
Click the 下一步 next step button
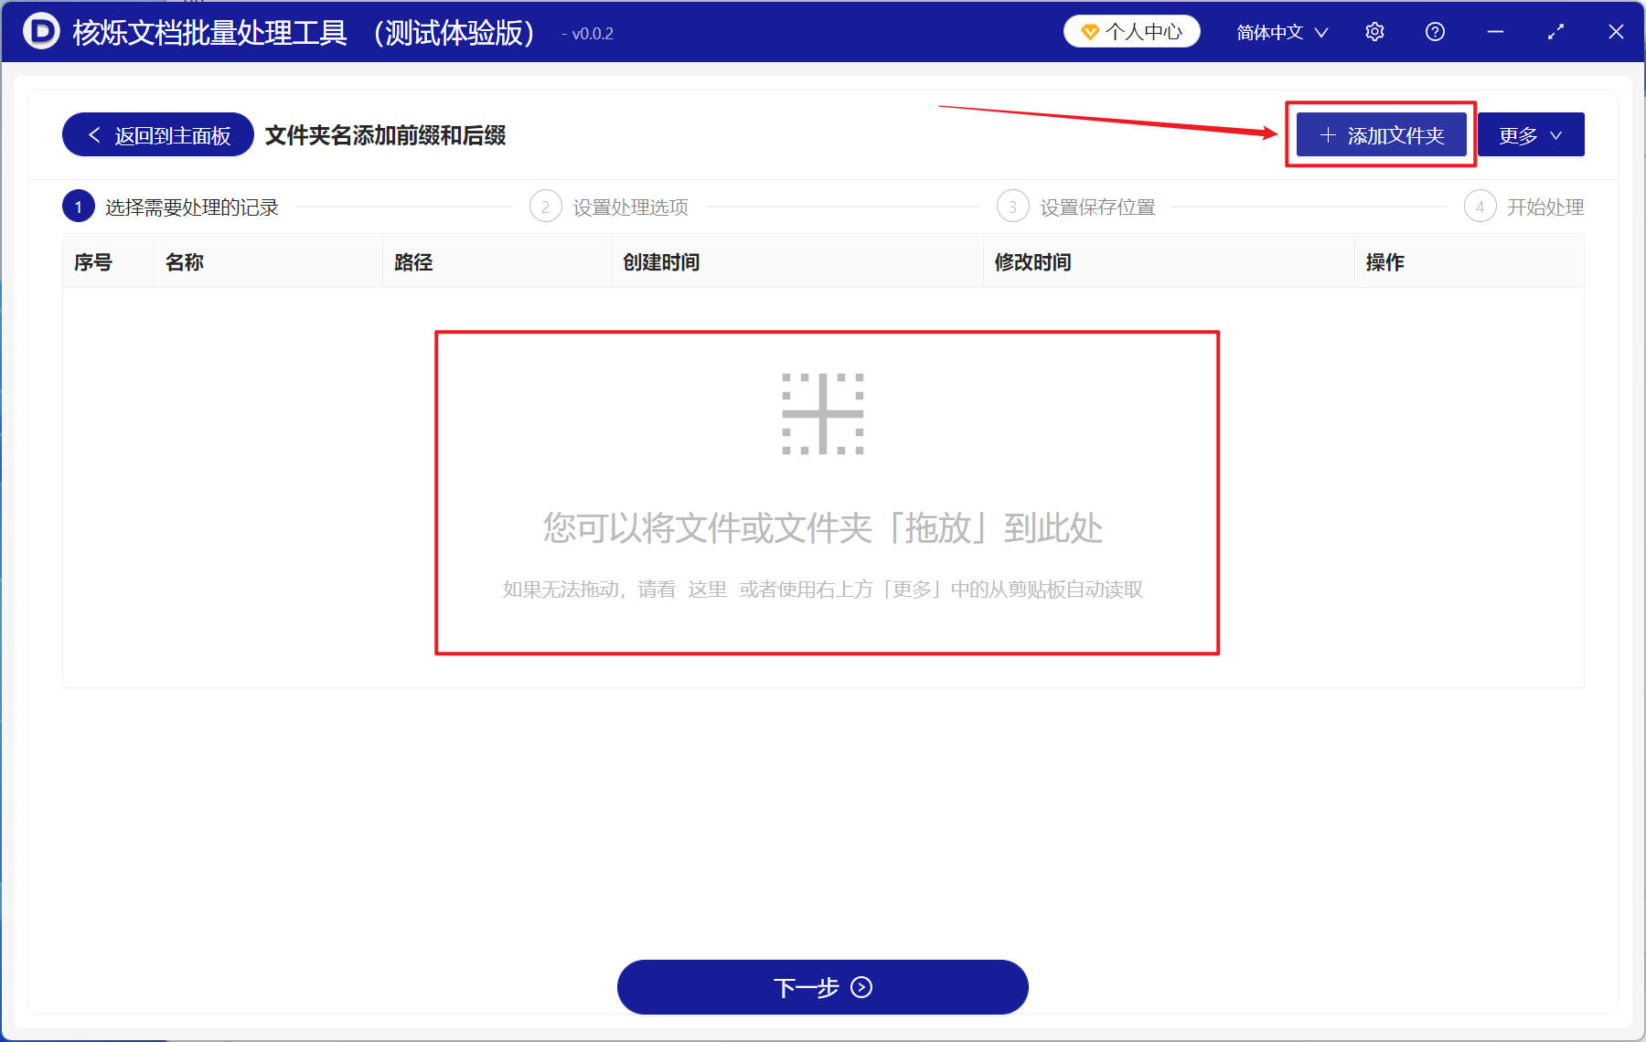click(823, 987)
